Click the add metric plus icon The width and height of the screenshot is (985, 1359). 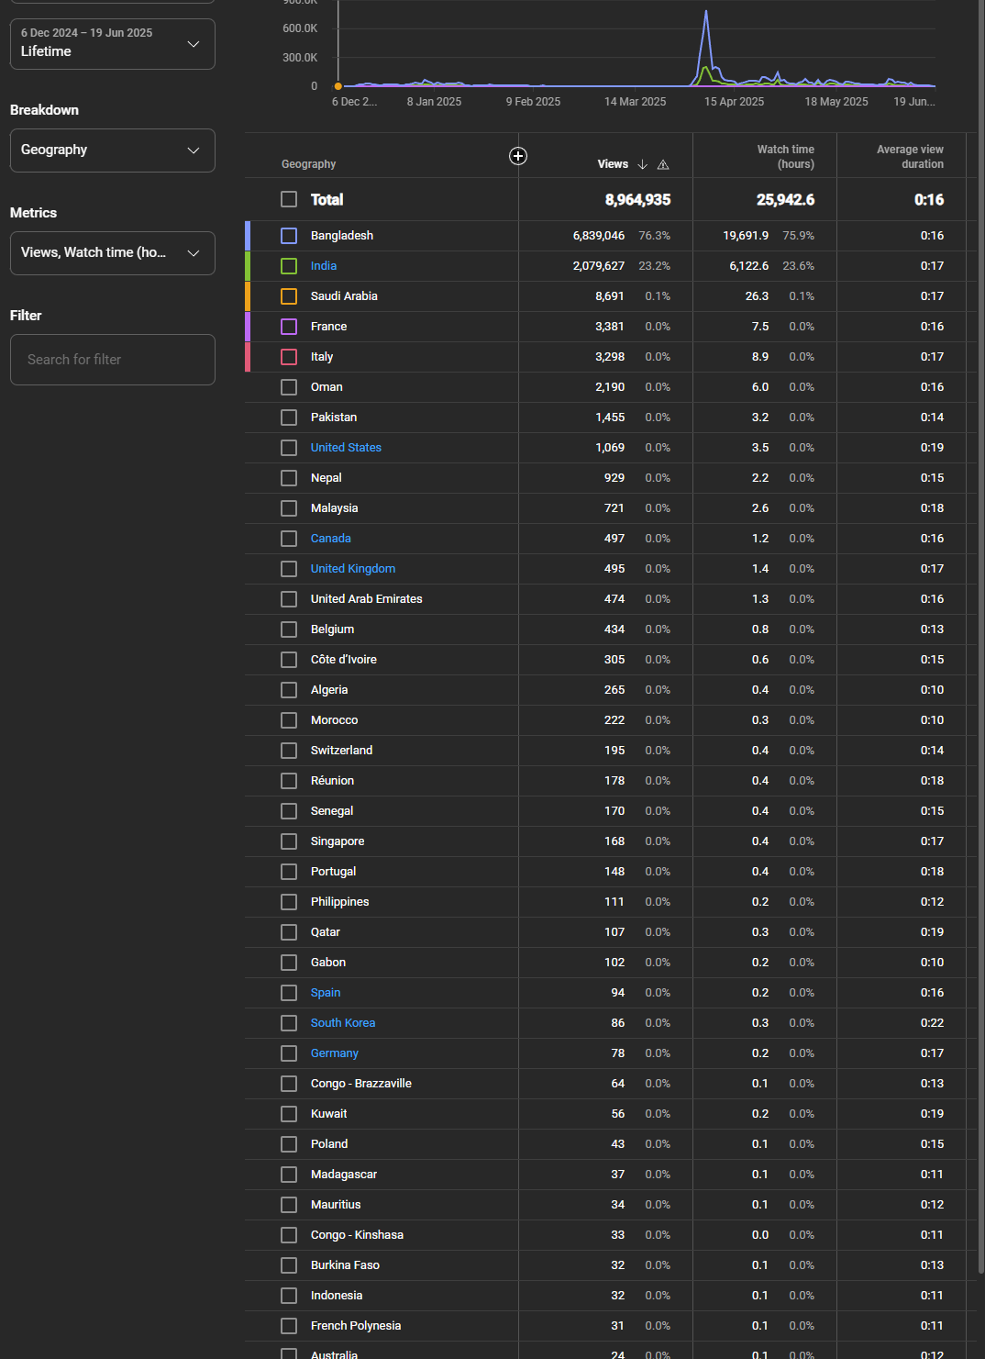(518, 156)
